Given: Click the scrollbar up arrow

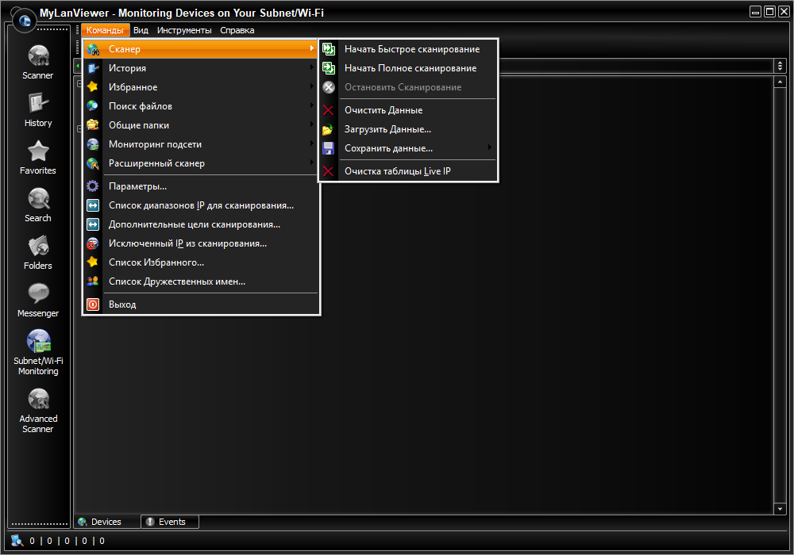Looking at the screenshot, I should click(x=780, y=82).
